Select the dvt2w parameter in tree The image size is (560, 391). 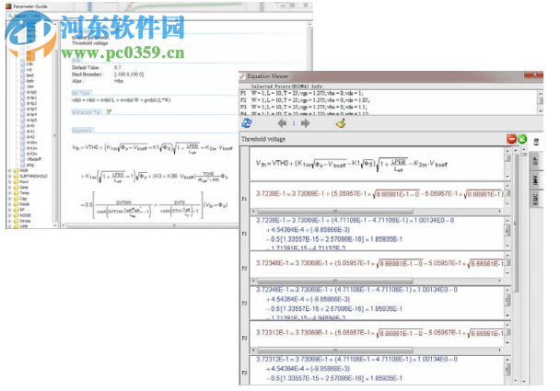tap(31, 154)
